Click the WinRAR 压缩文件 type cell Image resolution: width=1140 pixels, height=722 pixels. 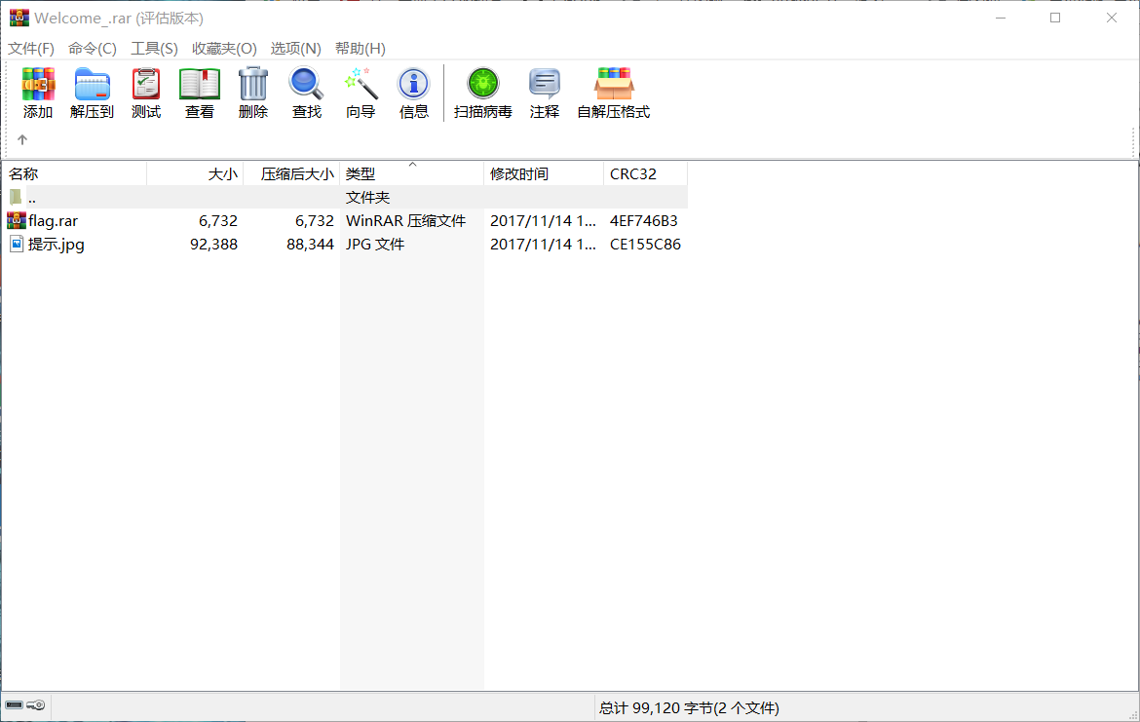coord(405,220)
